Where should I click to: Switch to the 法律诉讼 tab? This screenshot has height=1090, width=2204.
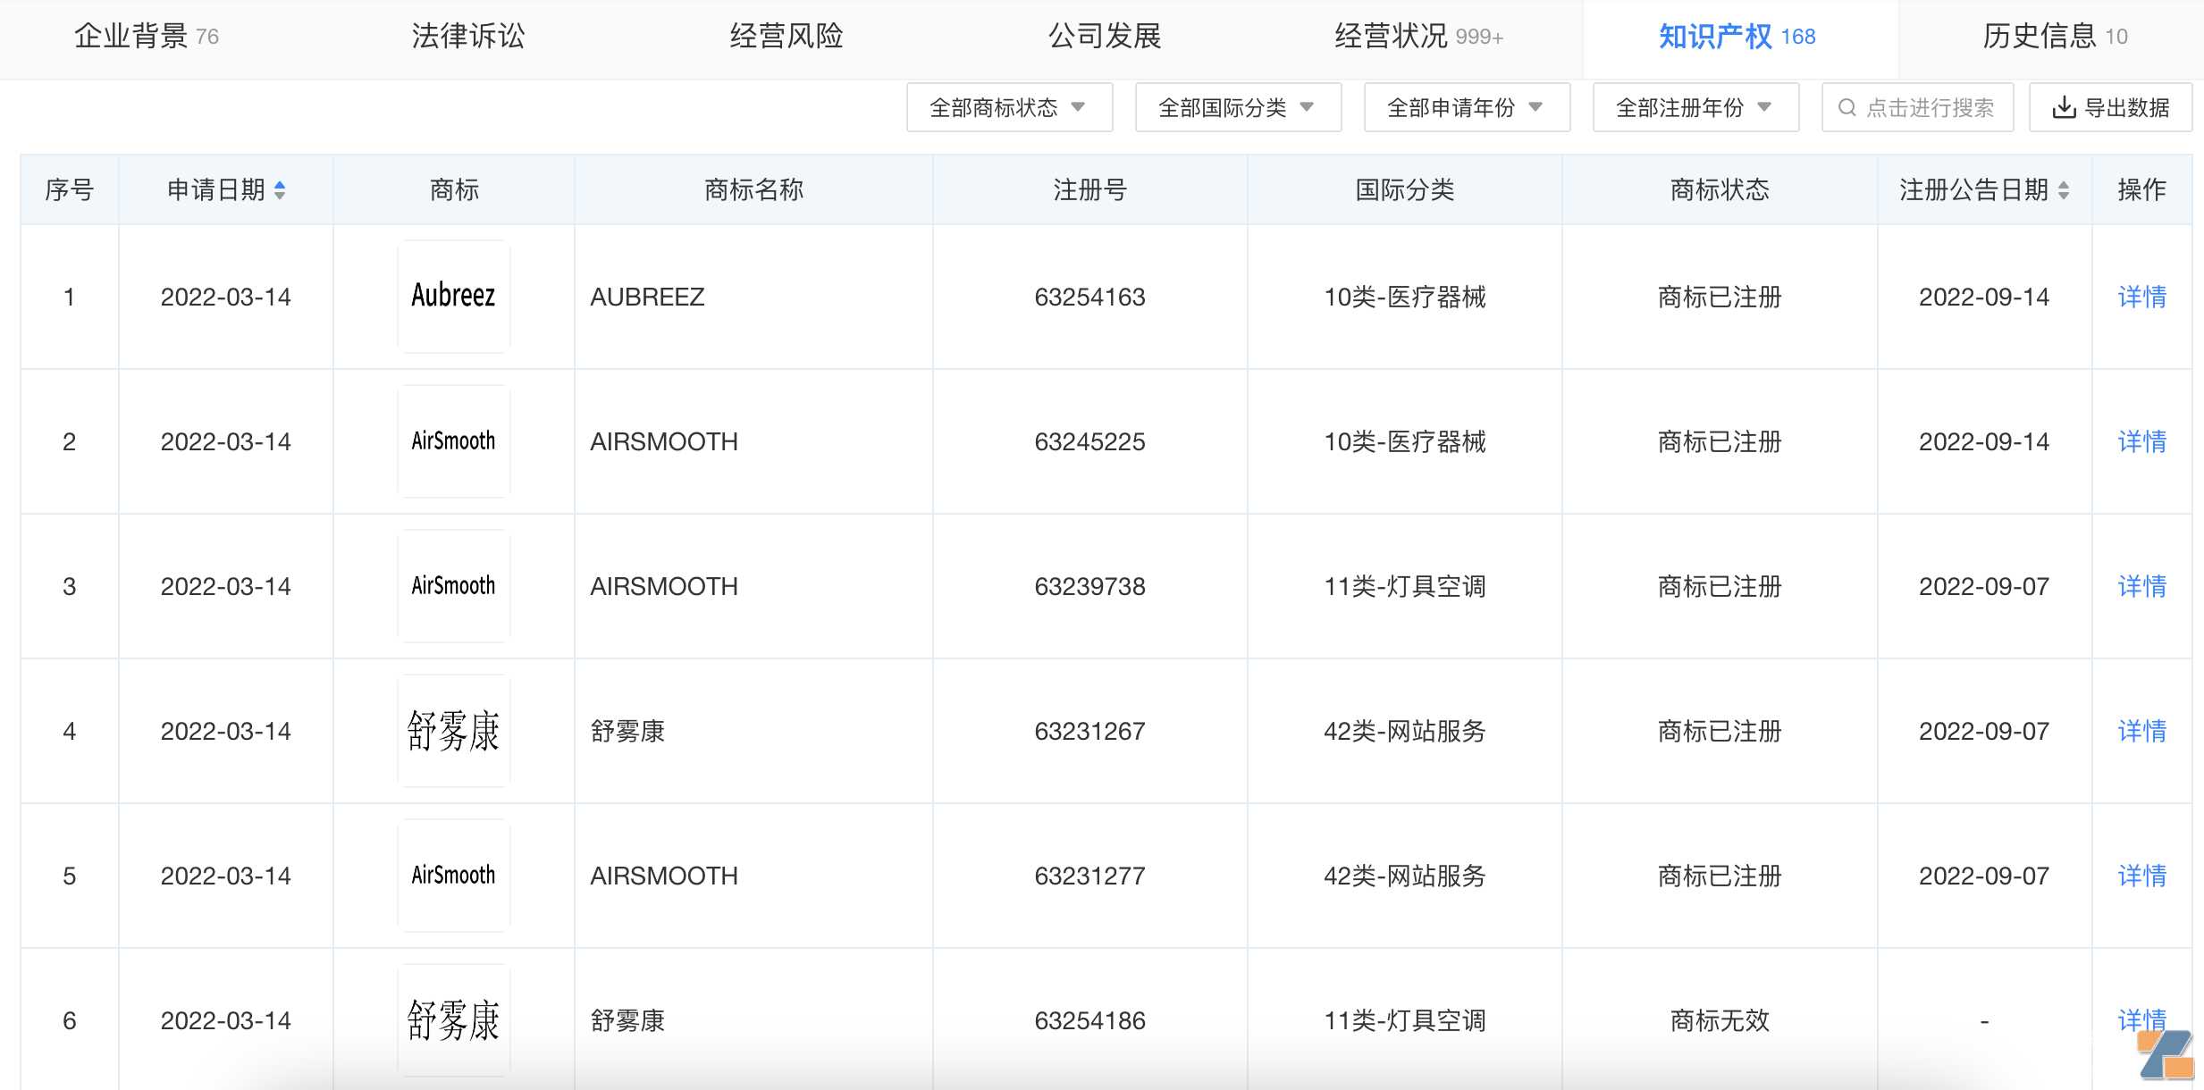click(x=469, y=36)
